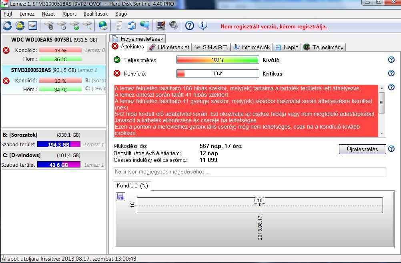The height and width of the screenshot is (263, 401).
Task: Click the info bubble about toolbar icon
Action: click(x=203, y=26)
